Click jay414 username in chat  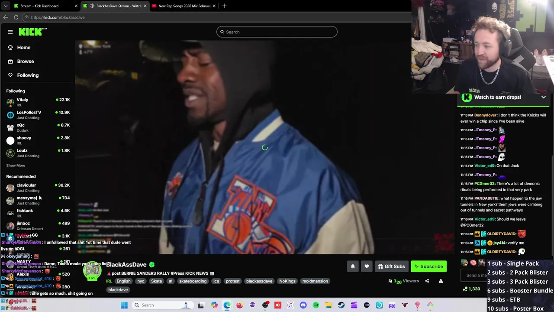pyautogui.click(x=499, y=243)
